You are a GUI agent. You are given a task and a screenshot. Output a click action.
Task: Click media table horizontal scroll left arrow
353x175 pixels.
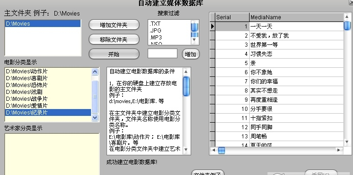coord(214,150)
